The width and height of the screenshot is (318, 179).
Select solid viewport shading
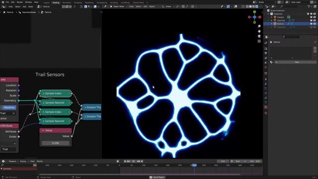click(x=250, y=6)
